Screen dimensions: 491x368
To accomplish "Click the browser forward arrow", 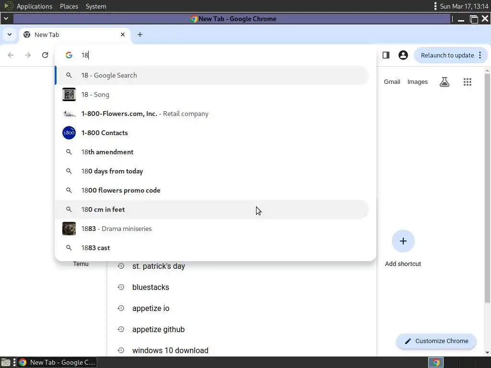I will click(x=28, y=56).
